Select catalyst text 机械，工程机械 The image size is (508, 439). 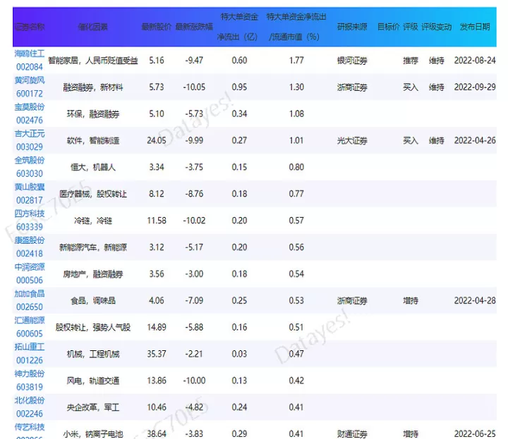(93, 354)
